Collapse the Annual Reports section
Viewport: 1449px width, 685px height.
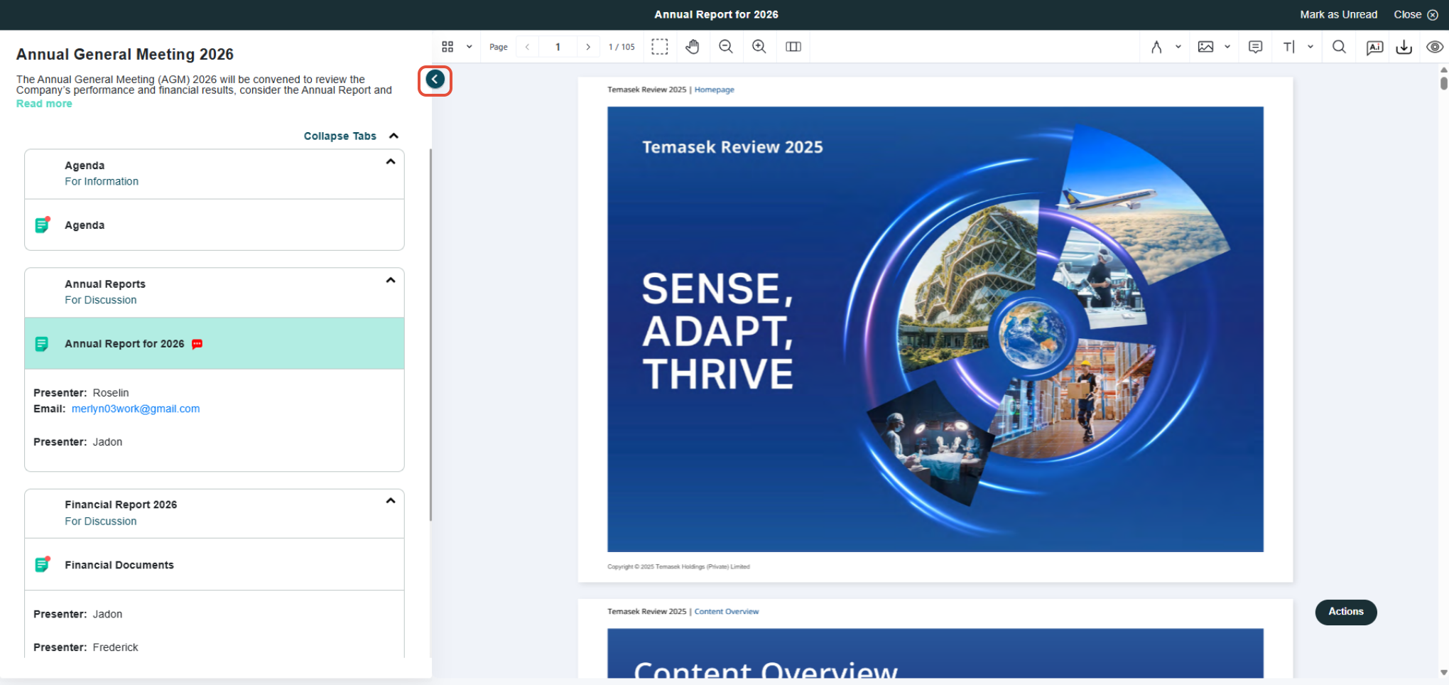click(391, 281)
